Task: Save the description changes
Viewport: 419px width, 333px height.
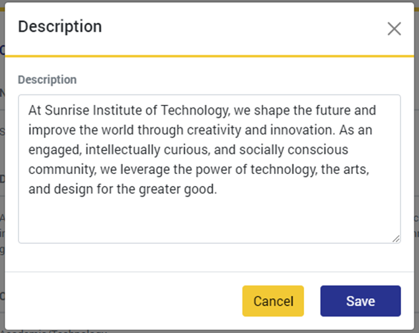Action: pos(360,301)
